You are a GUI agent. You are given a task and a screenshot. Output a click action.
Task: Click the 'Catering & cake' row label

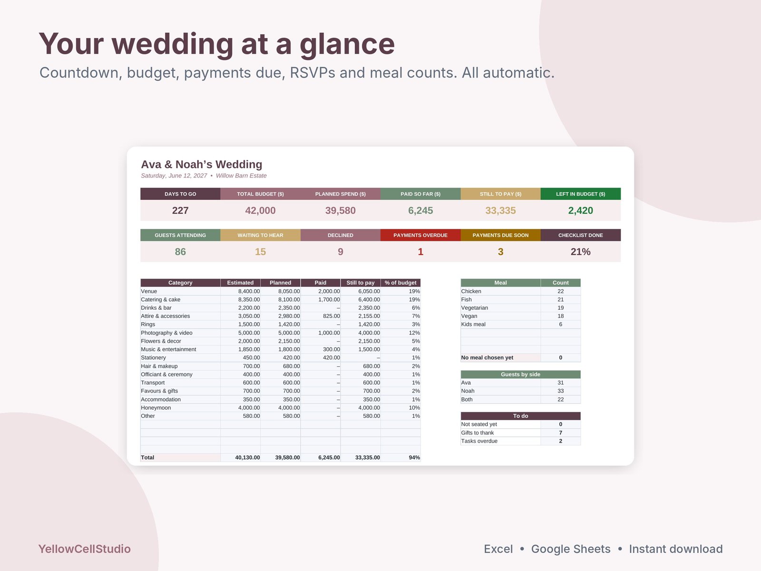tap(160, 300)
